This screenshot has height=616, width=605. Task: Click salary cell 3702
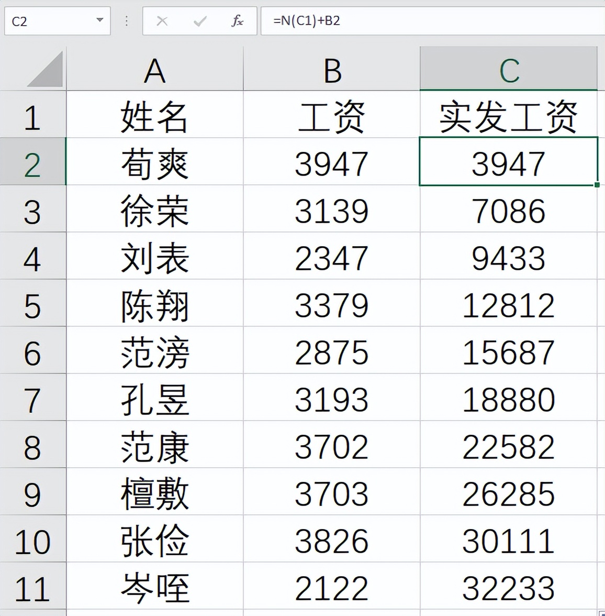point(332,444)
